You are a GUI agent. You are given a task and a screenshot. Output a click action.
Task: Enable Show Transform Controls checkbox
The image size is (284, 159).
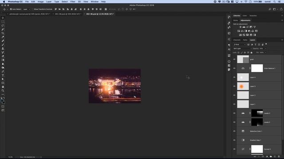point(33,9)
